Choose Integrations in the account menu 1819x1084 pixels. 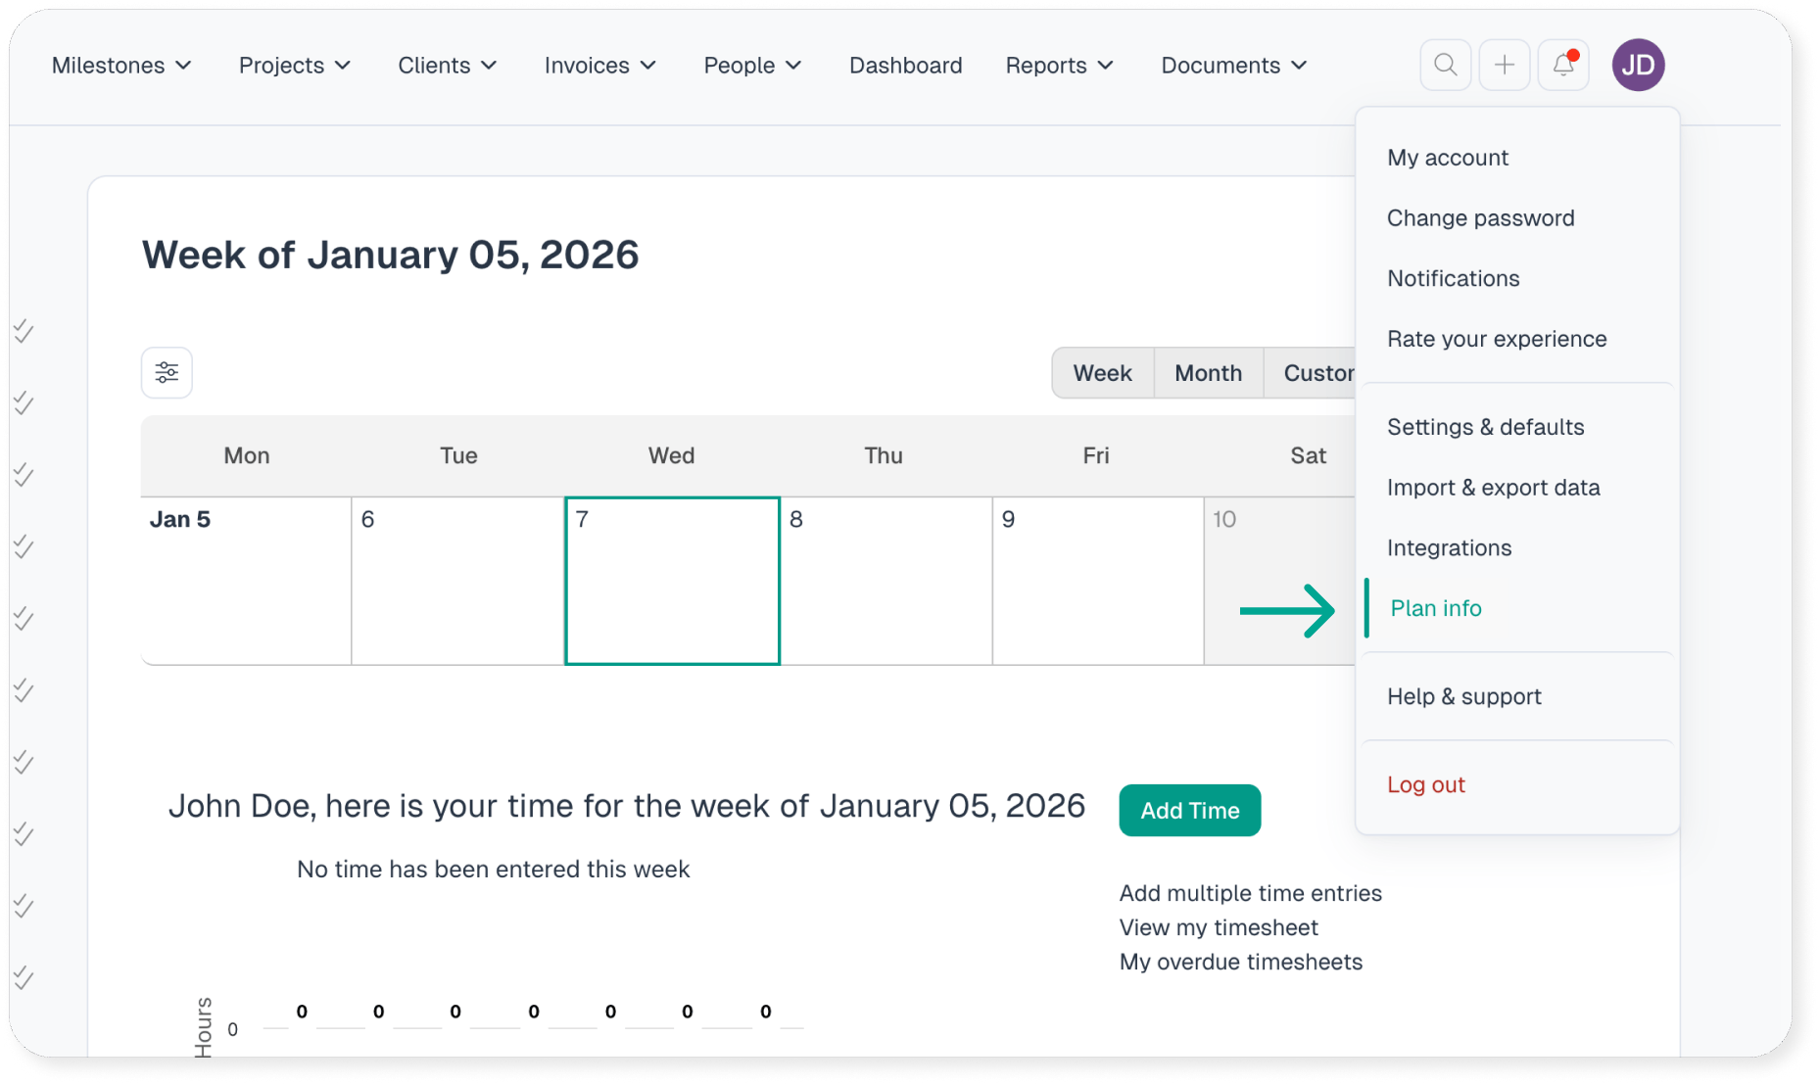point(1449,548)
